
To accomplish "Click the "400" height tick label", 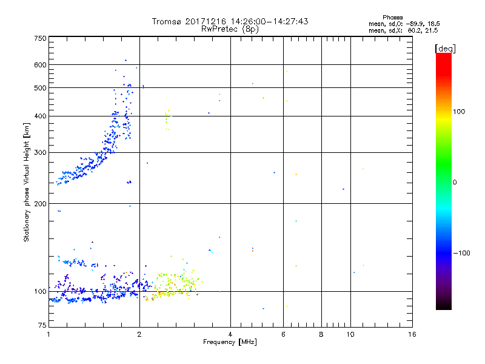I will coord(41,116).
